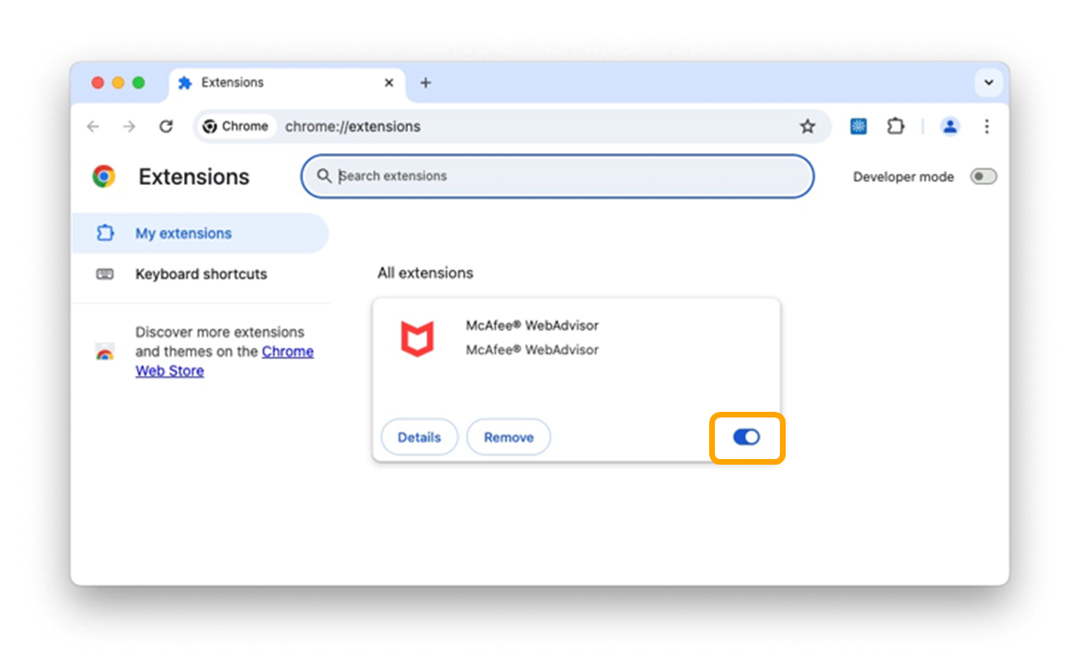This screenshot has height=664, width=1069.
Task: Click the browser back arrow
Action: pyautogui.click(x=93, y=127)
